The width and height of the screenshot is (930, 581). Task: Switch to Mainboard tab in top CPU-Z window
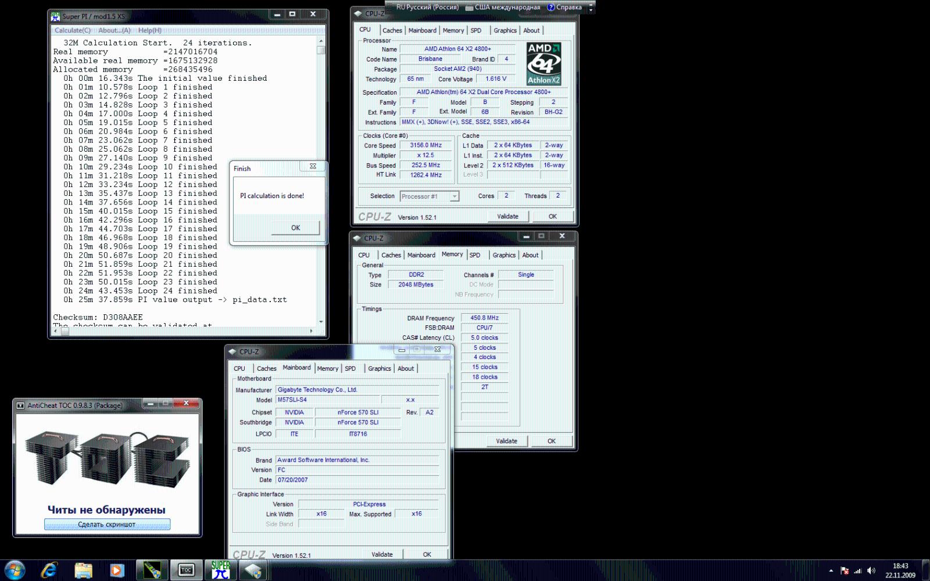(422, 30)
